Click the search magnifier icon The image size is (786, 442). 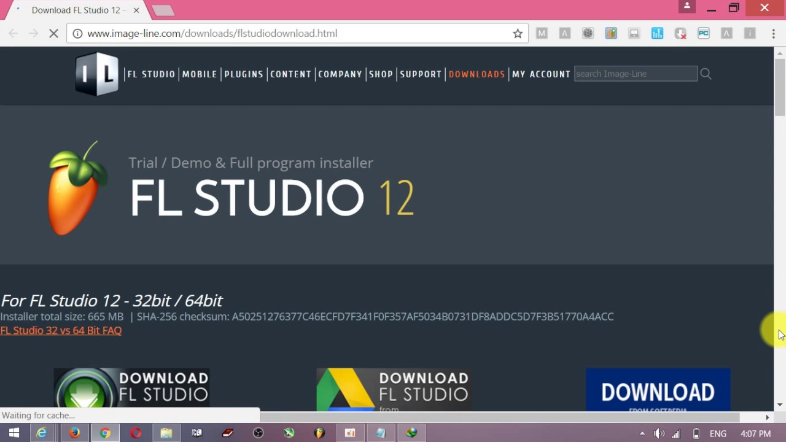click(x=706, y=74)
